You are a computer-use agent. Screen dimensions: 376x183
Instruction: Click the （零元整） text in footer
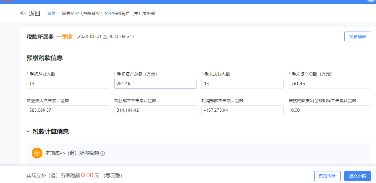coord(113,176)
